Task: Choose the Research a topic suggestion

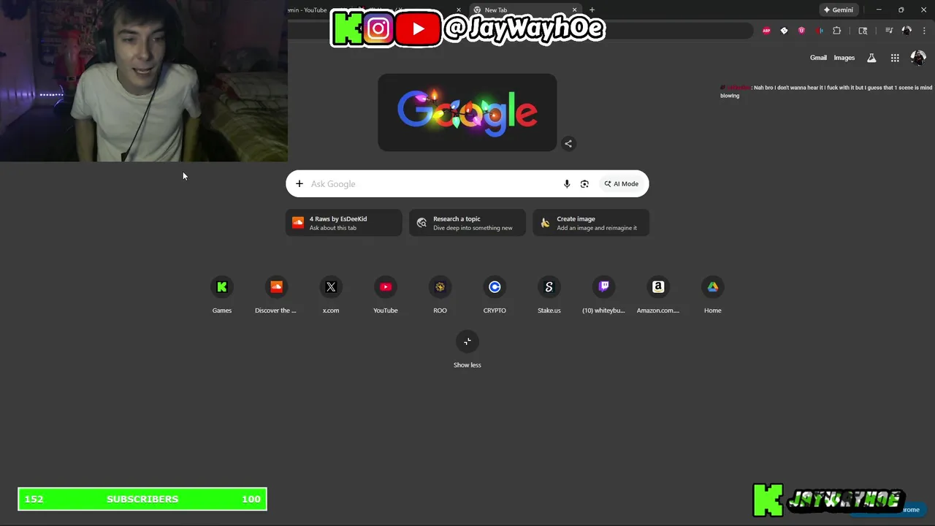Action: point(467,223)
